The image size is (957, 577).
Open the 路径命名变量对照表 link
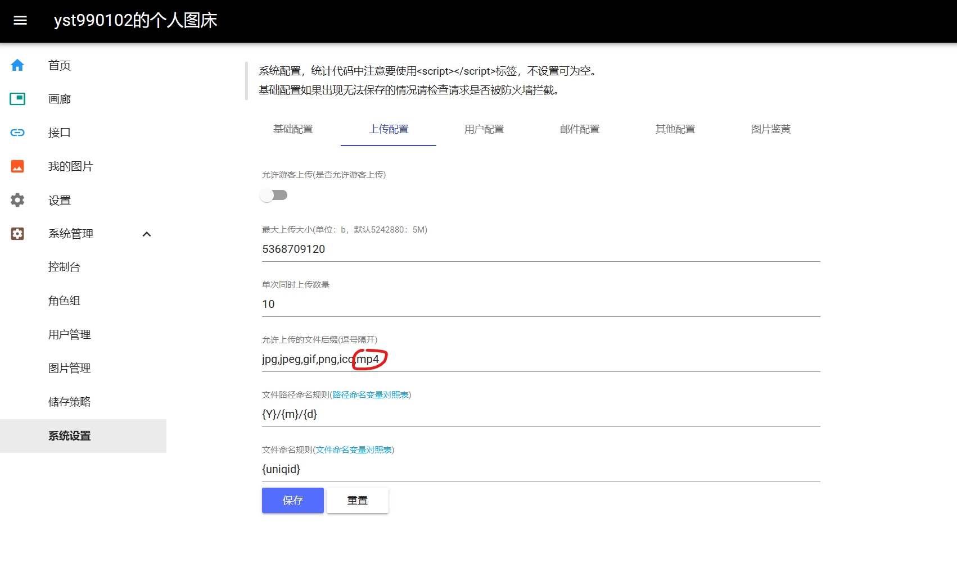[x=371, y=395]
